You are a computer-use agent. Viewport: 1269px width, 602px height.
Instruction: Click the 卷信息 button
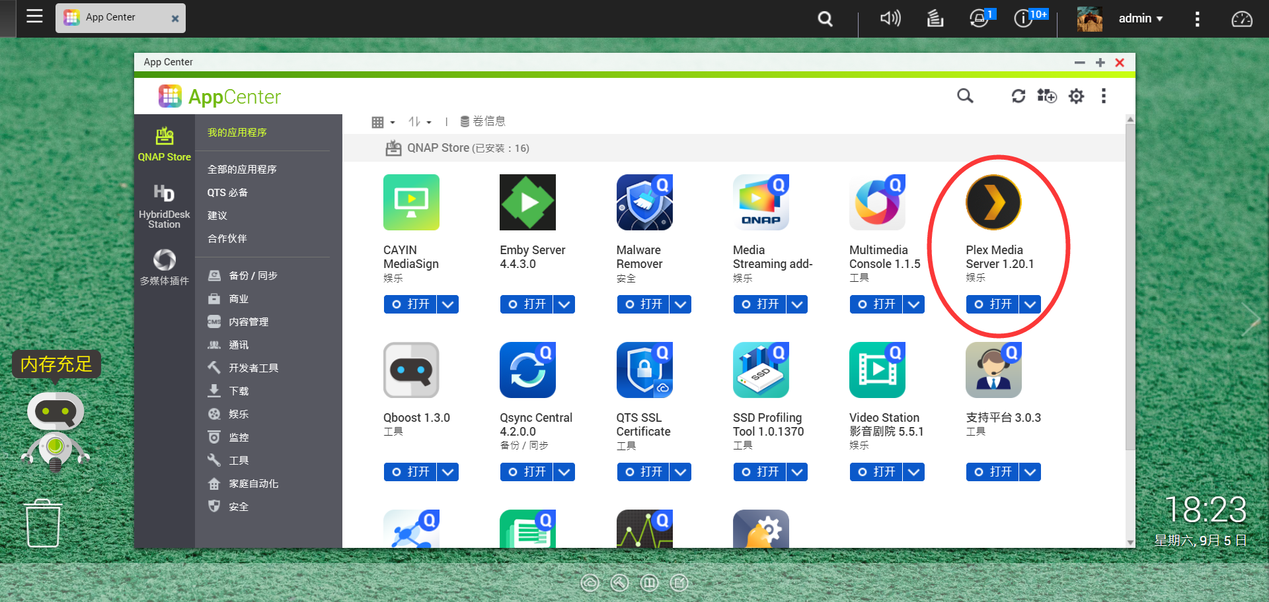[482, 121]
